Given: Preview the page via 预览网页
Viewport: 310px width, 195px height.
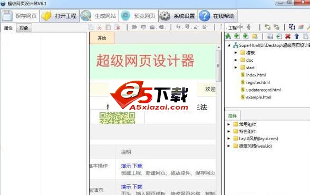Looking at the screenshot, I should 139,16.
